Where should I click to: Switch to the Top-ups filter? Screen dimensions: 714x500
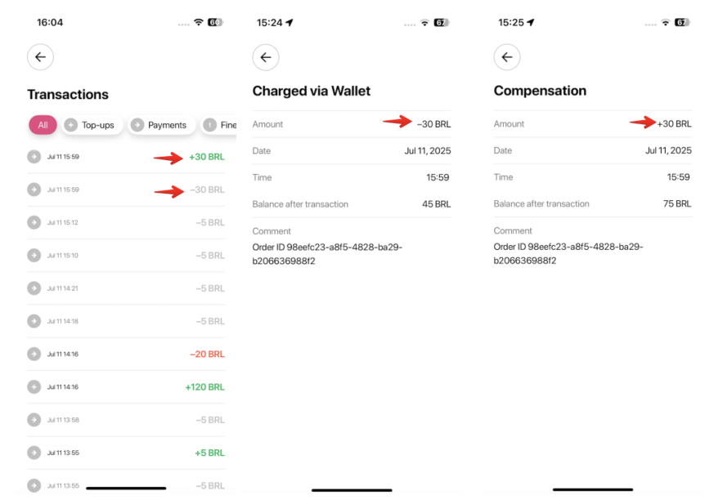[91, 125]
